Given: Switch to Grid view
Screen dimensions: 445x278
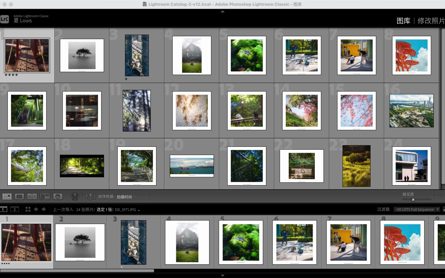Looking at the screenshot, I should 7,197.
